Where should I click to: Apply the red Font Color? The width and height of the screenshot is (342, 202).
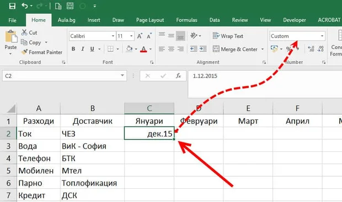click(143, 49)
